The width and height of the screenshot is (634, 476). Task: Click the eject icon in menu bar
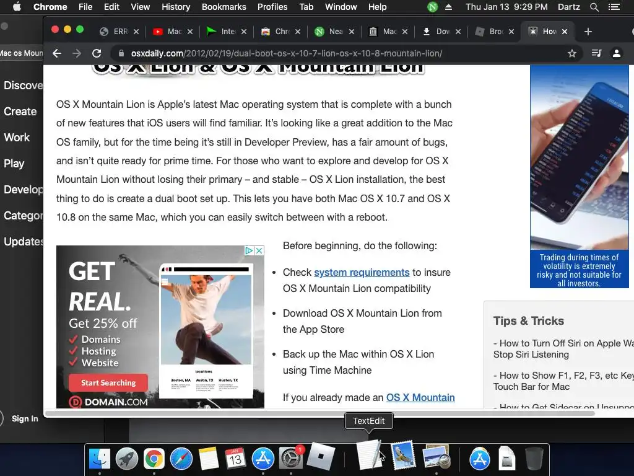click(x=448, y=7)
